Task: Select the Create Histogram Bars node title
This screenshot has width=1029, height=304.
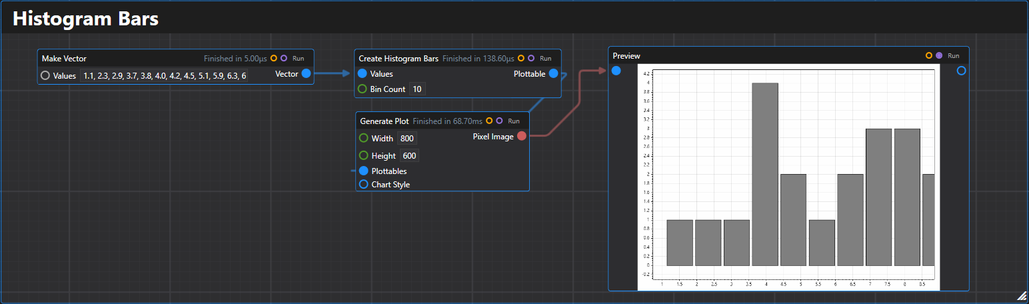Action: [x=399, y=59]
